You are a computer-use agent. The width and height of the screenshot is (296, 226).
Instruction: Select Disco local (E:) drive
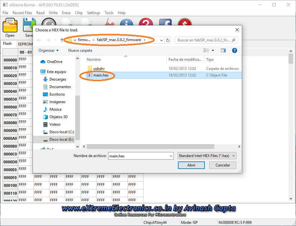[58, 139]
